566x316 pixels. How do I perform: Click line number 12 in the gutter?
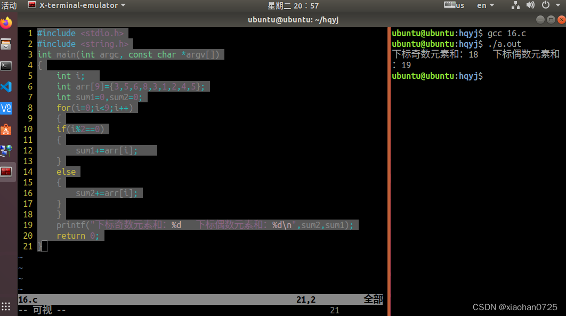coord(28,150)
